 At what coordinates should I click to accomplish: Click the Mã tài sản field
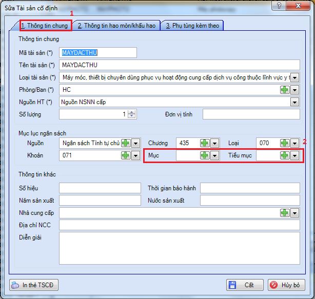click(x=98, y=53)
